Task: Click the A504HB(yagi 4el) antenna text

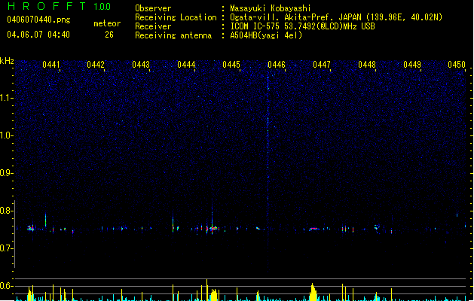Action: 266,35
